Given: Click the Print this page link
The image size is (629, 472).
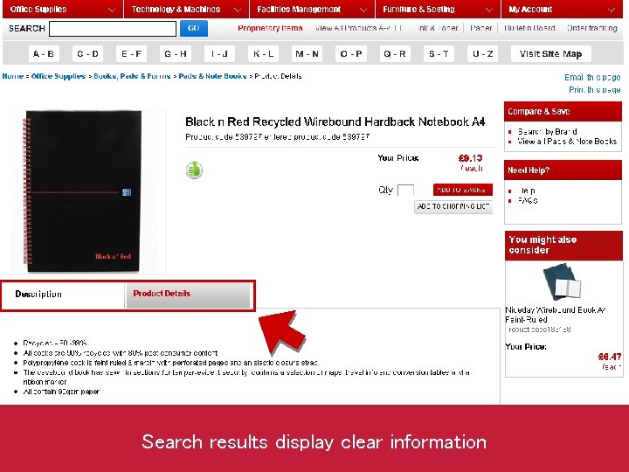Looking at the screenshot, I should coord(595,89).
